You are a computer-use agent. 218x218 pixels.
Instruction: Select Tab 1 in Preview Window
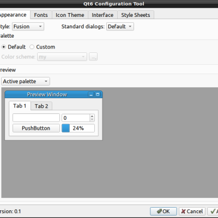[x=20, y=106]
